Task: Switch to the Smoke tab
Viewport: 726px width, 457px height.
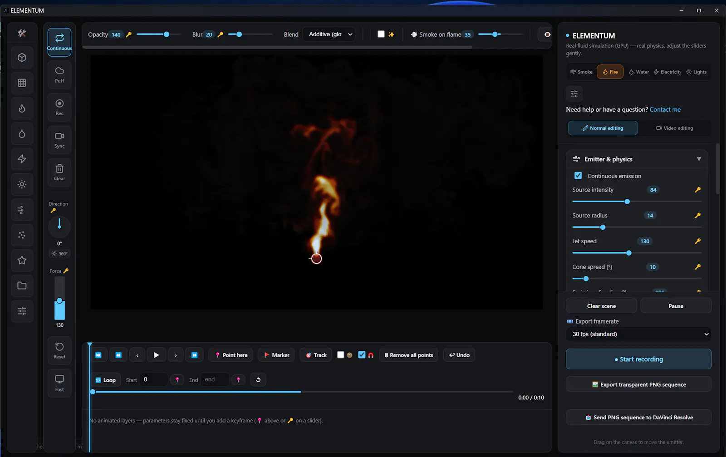Action: click(x=581, y=72)
